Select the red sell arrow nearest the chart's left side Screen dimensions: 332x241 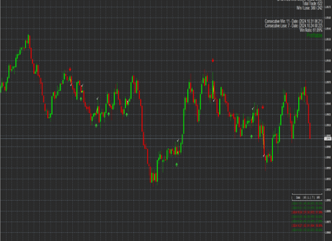tap(70, 69)
